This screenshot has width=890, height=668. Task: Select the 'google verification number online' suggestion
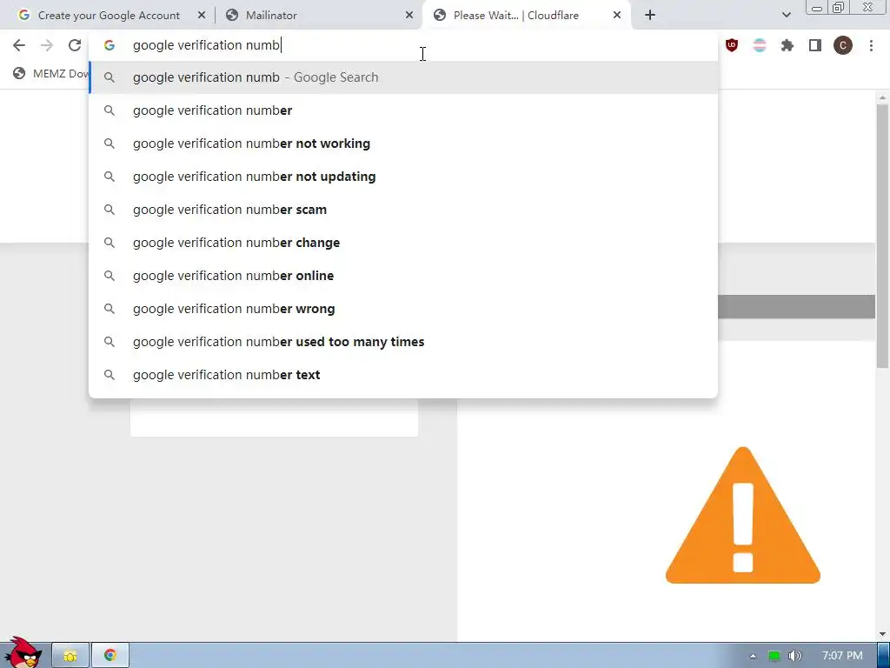pyautogui.click(x=403, y=276)
